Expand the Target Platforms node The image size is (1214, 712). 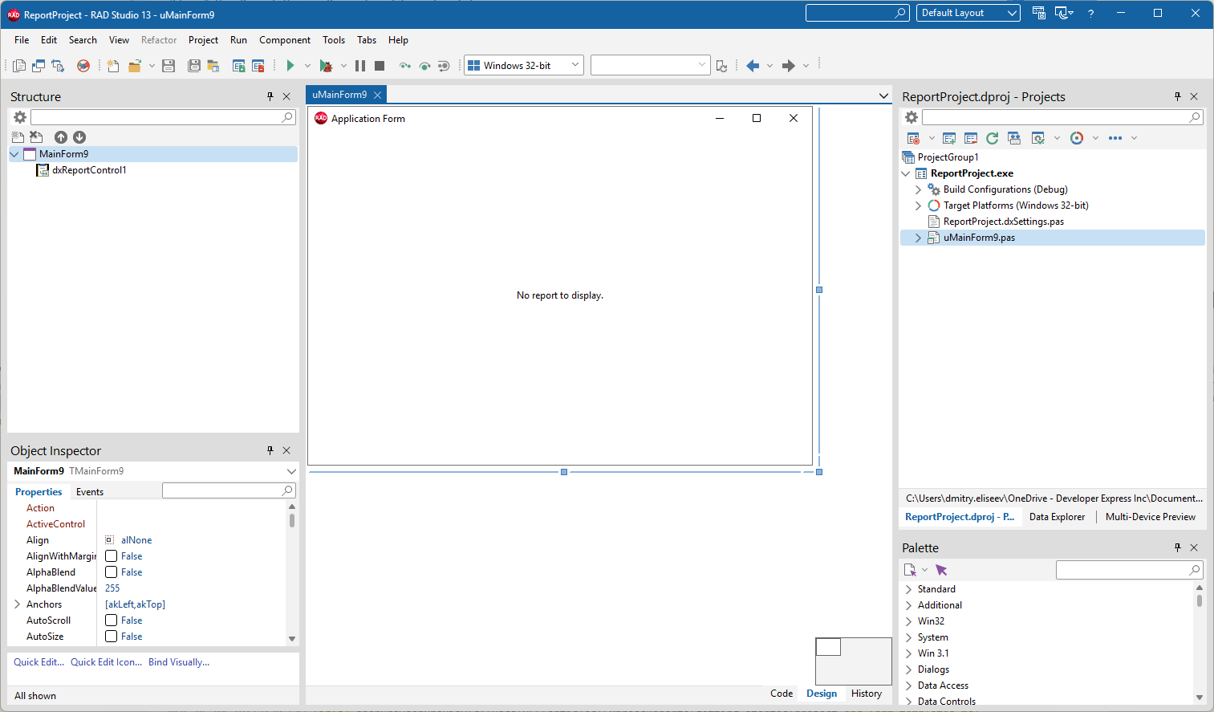(x=919, y=205)
